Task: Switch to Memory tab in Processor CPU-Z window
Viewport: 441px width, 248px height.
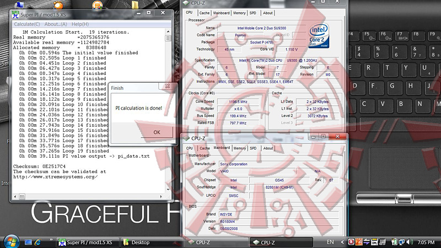Action: [239, 13]
